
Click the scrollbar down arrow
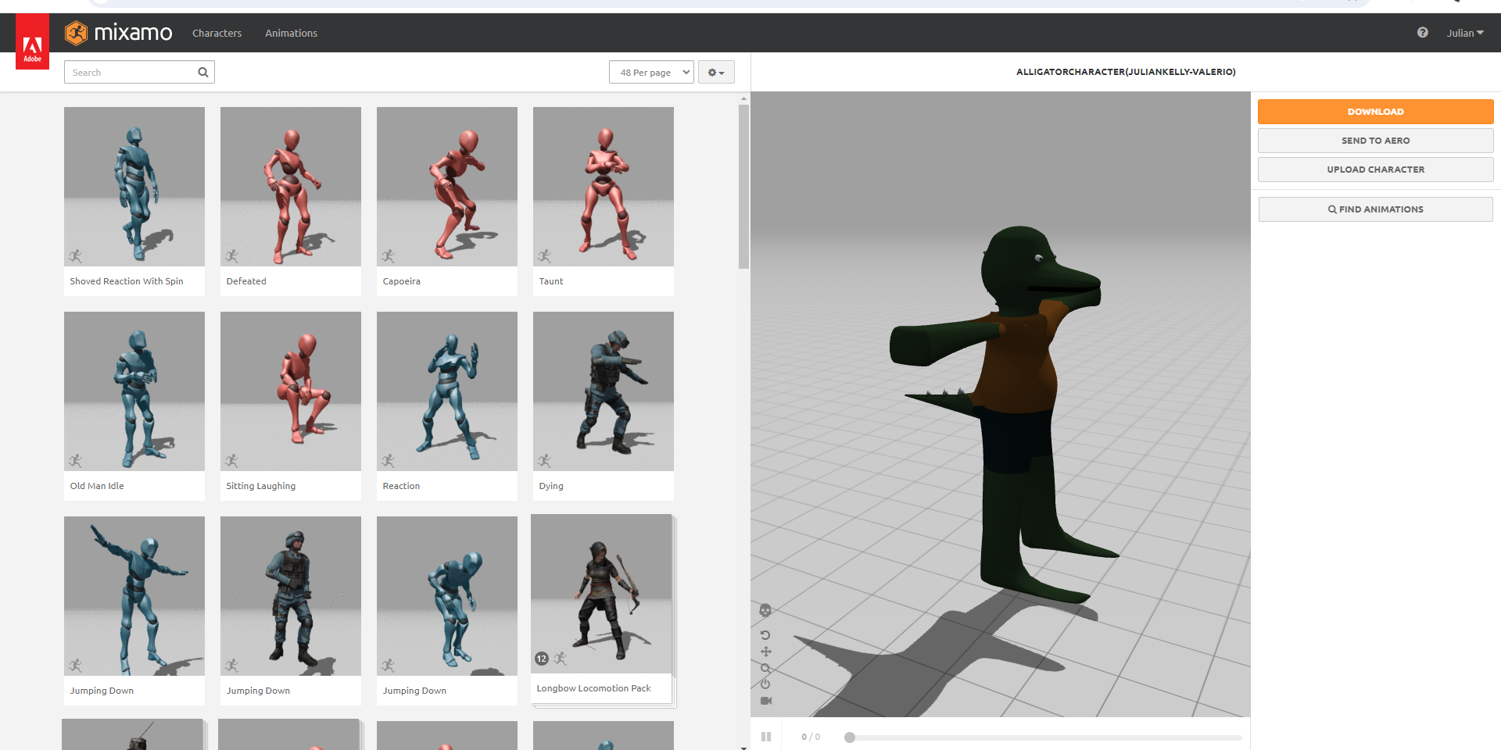(x=743, y=747)
